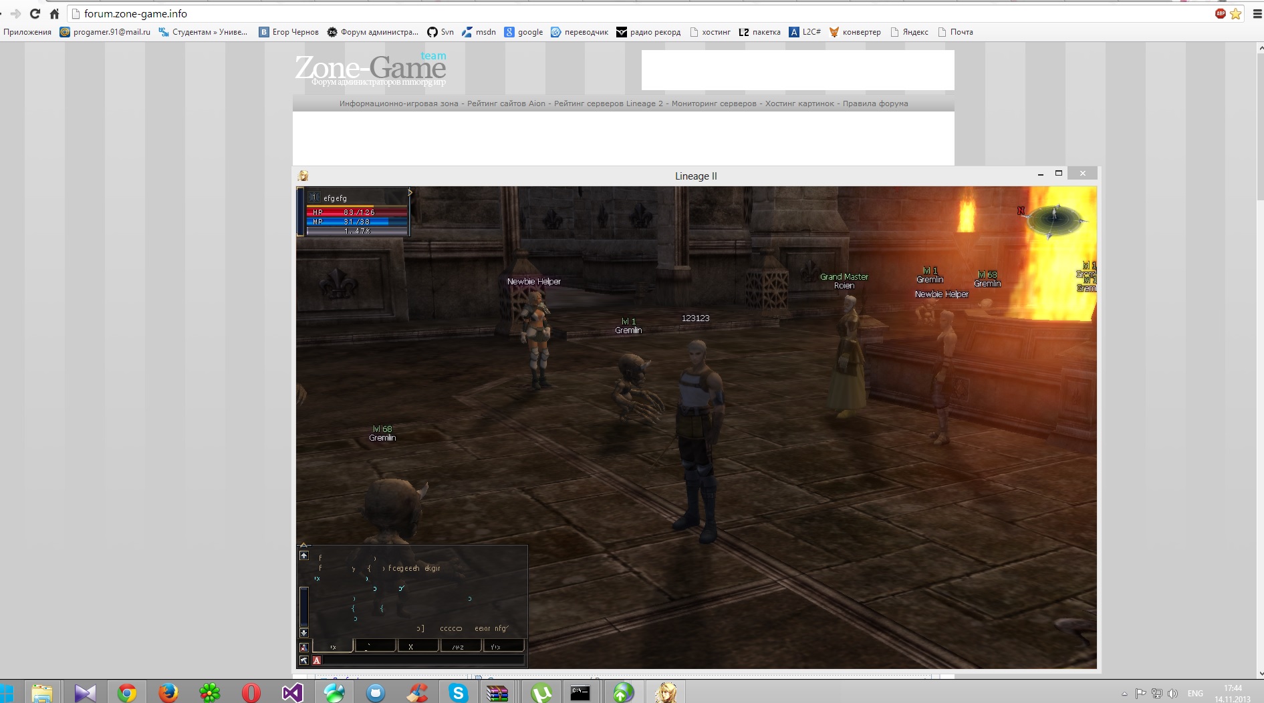This screenshot has height=703, width=1264.
Task: Expand the chat window top triangle handle
Action: point(303,545)
